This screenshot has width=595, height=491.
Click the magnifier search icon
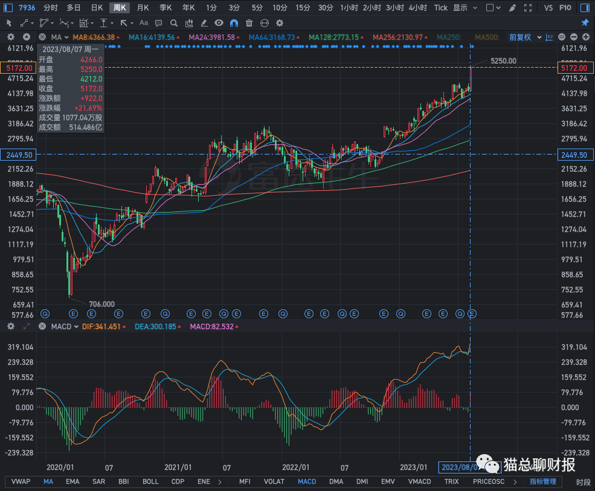[174, 23]
